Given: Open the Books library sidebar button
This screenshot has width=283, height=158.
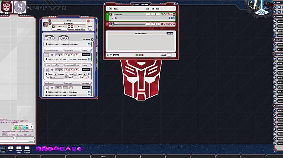Looking at the screenshot, I should [x=278, y=31].
